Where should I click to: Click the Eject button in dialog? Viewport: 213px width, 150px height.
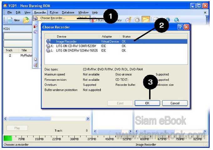tap(120, 103)
